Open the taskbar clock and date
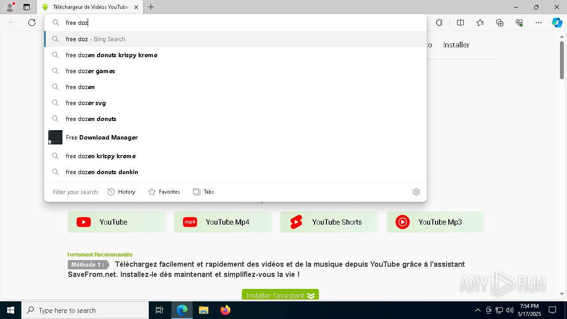Viewport: 567px width, 319px height. click(x=529, y=310)
